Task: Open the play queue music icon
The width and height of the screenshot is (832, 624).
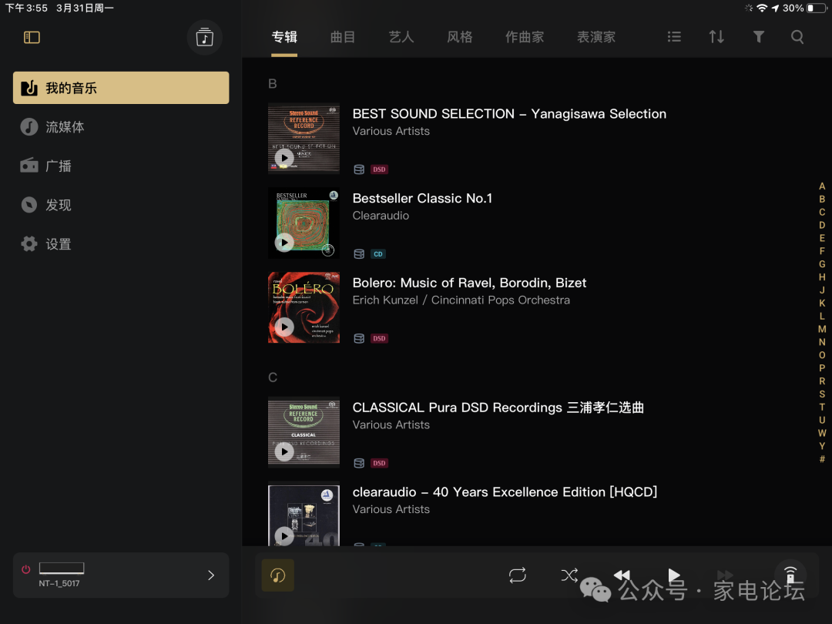Action: tap(204, 37)
